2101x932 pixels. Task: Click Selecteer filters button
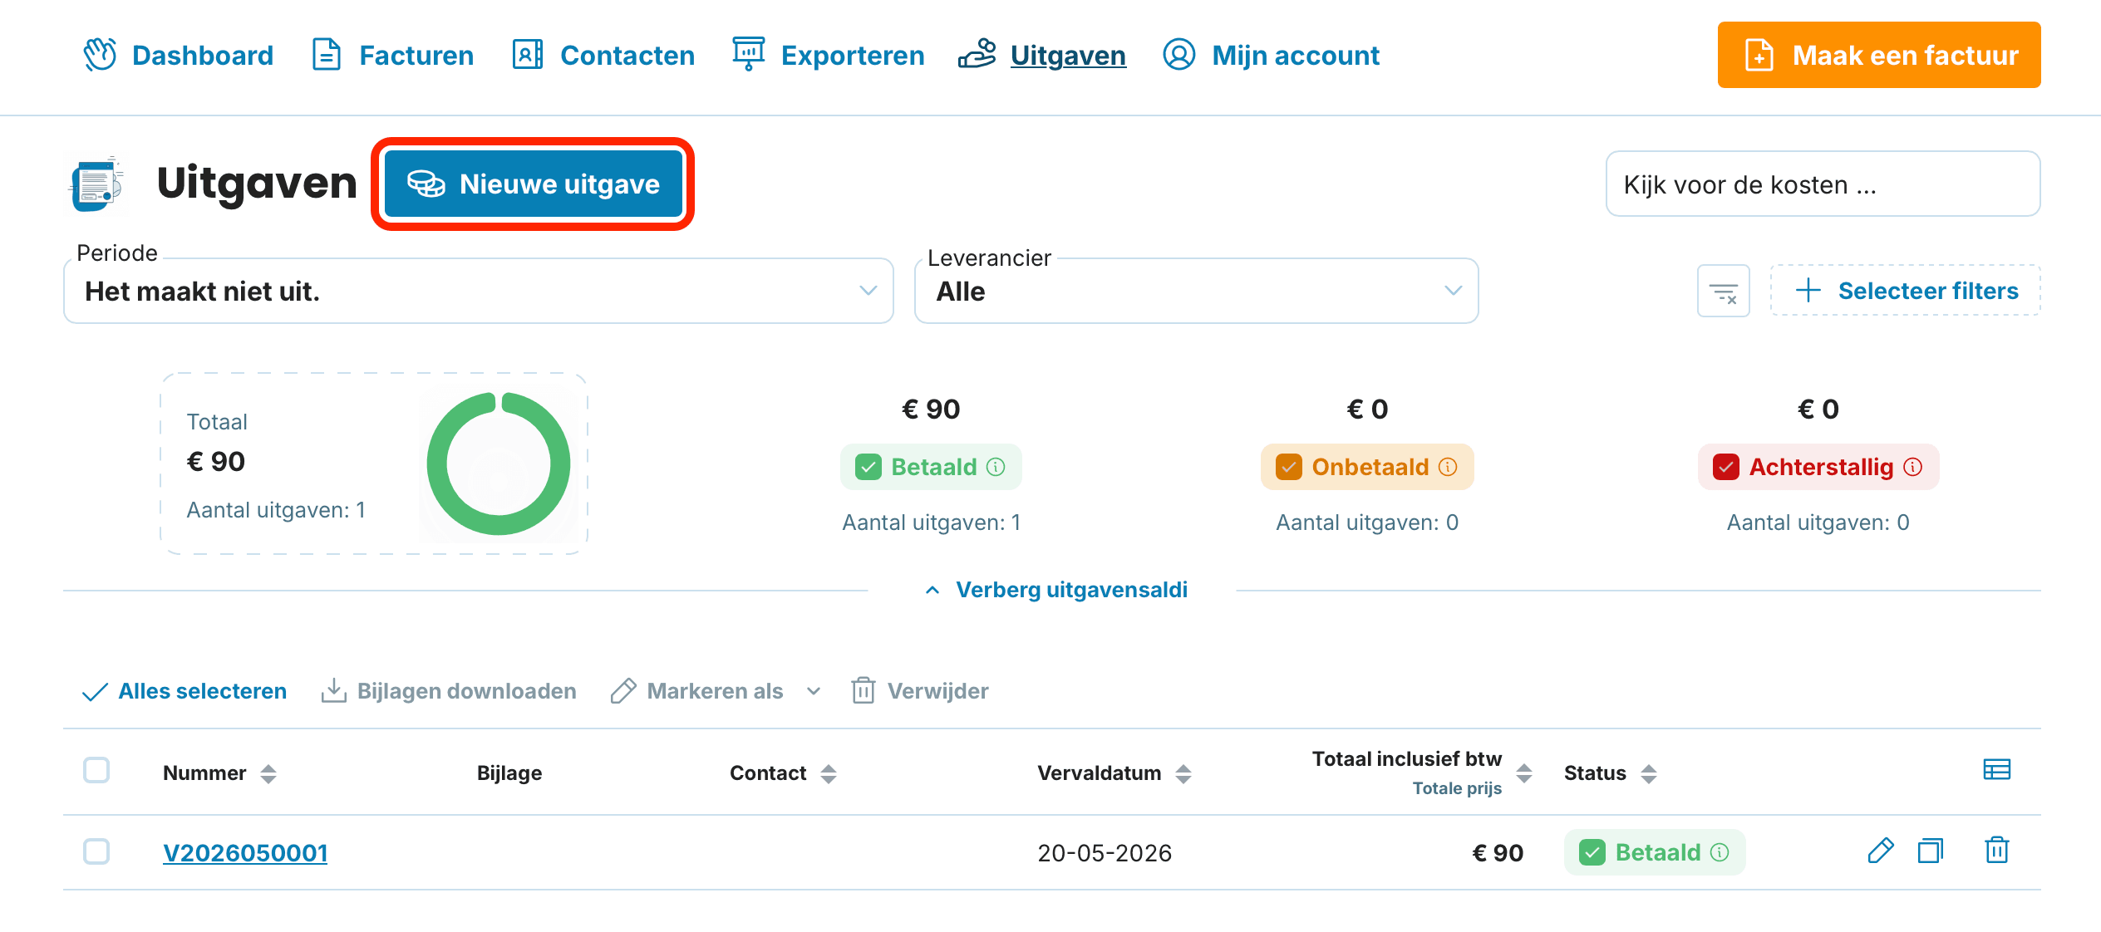(1905, 291)
